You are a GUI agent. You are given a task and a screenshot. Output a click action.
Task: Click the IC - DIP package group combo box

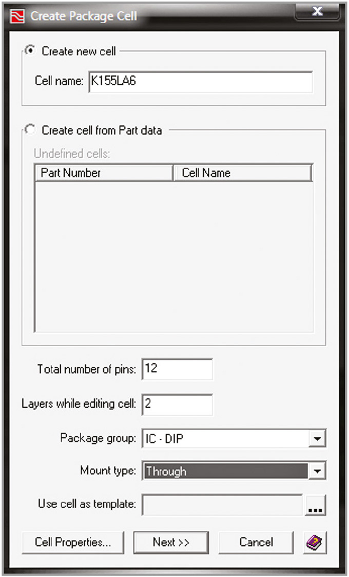[x=226, y=439]
